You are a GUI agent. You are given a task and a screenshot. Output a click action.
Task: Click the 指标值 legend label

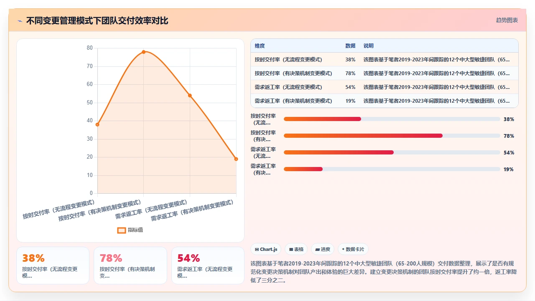click(135, 230)
